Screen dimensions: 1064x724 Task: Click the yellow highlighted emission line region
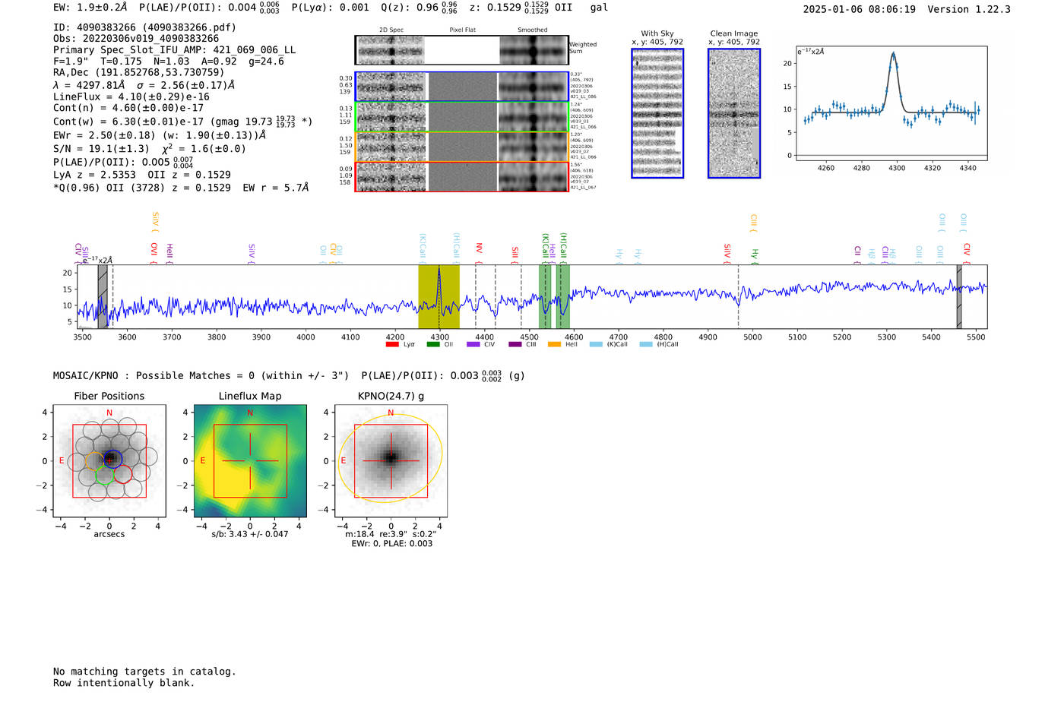(439, 296)
